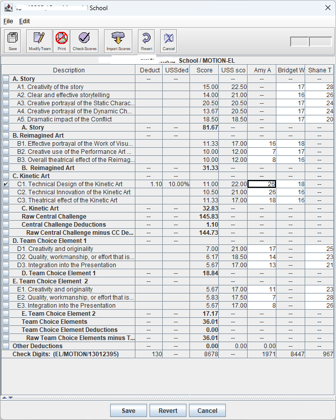This screenshot has height=420, width=336.
Task: Check the E2 Quality, workmanship checkbox
Action: [6, 298]
